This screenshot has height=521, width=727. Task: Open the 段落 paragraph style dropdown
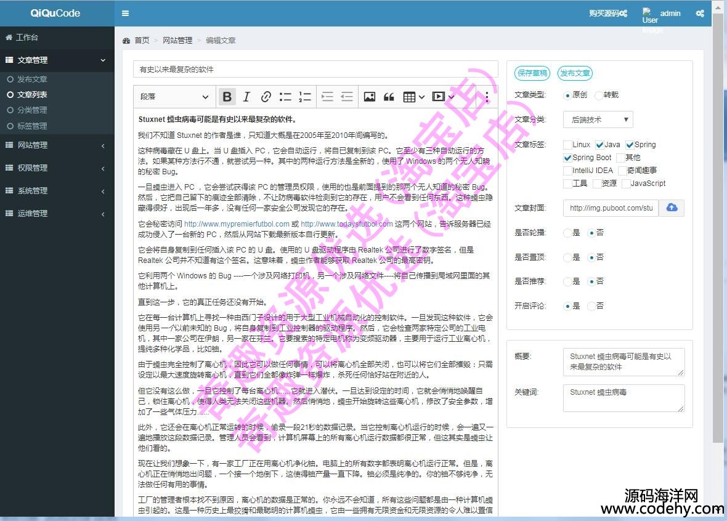click(174, 97)
